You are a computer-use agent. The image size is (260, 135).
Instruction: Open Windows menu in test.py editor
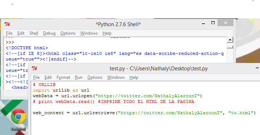116,77
